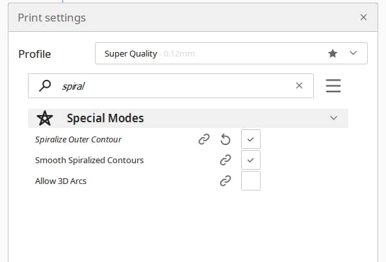Open the setting visibility hamburger menu

tap(333, 86)
